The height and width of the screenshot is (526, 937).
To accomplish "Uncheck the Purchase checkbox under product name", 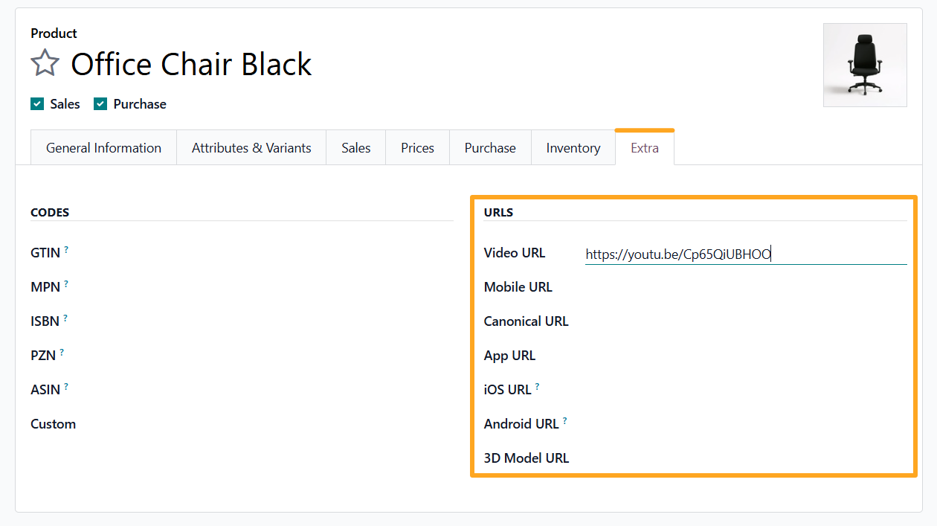I will (x=100, y=104).
